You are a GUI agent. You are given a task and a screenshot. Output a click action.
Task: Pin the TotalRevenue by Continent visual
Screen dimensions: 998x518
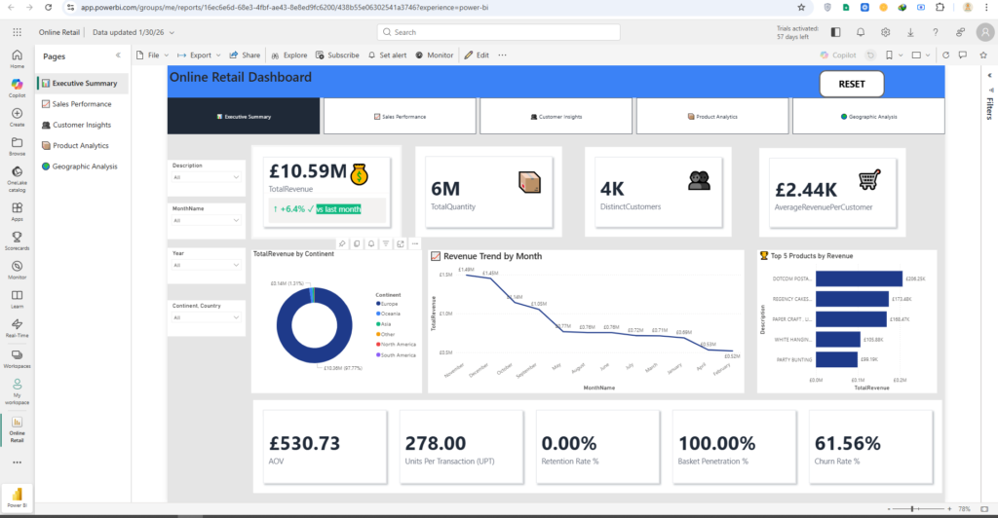coord(343,243)
